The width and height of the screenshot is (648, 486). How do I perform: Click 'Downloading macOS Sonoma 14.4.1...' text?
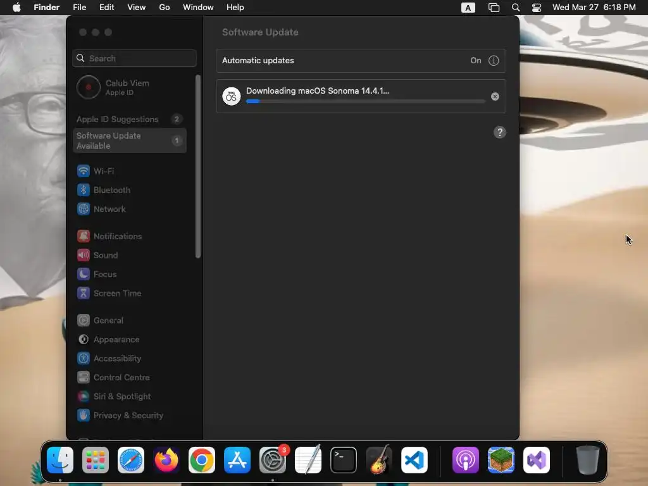coord(318,91)
